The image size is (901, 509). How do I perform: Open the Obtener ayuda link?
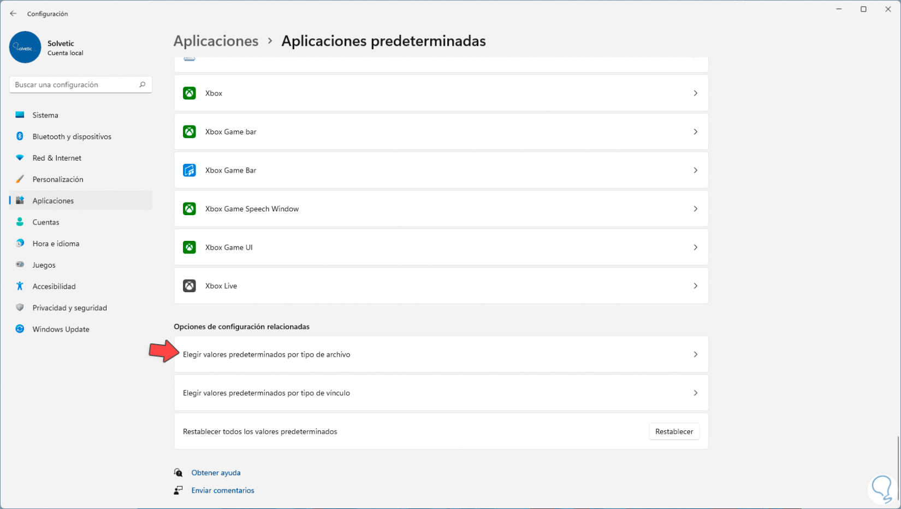pos(216,473)
